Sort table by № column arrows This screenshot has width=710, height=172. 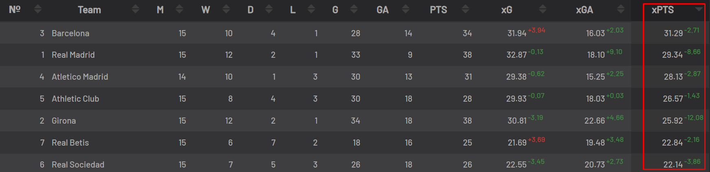tap(38, 9)
